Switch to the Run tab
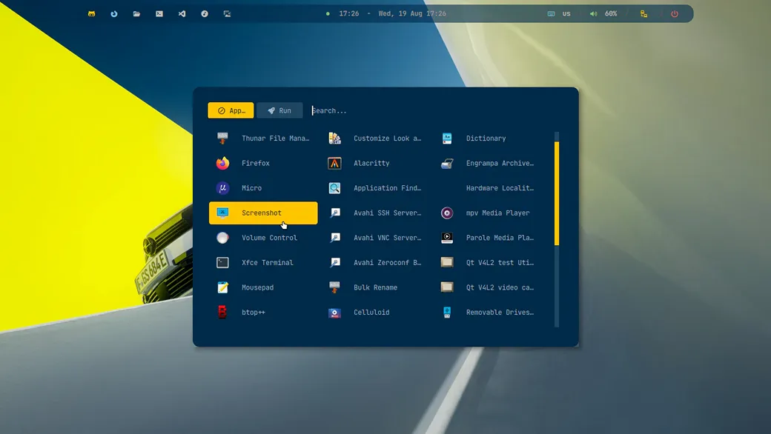 (279, 110)
